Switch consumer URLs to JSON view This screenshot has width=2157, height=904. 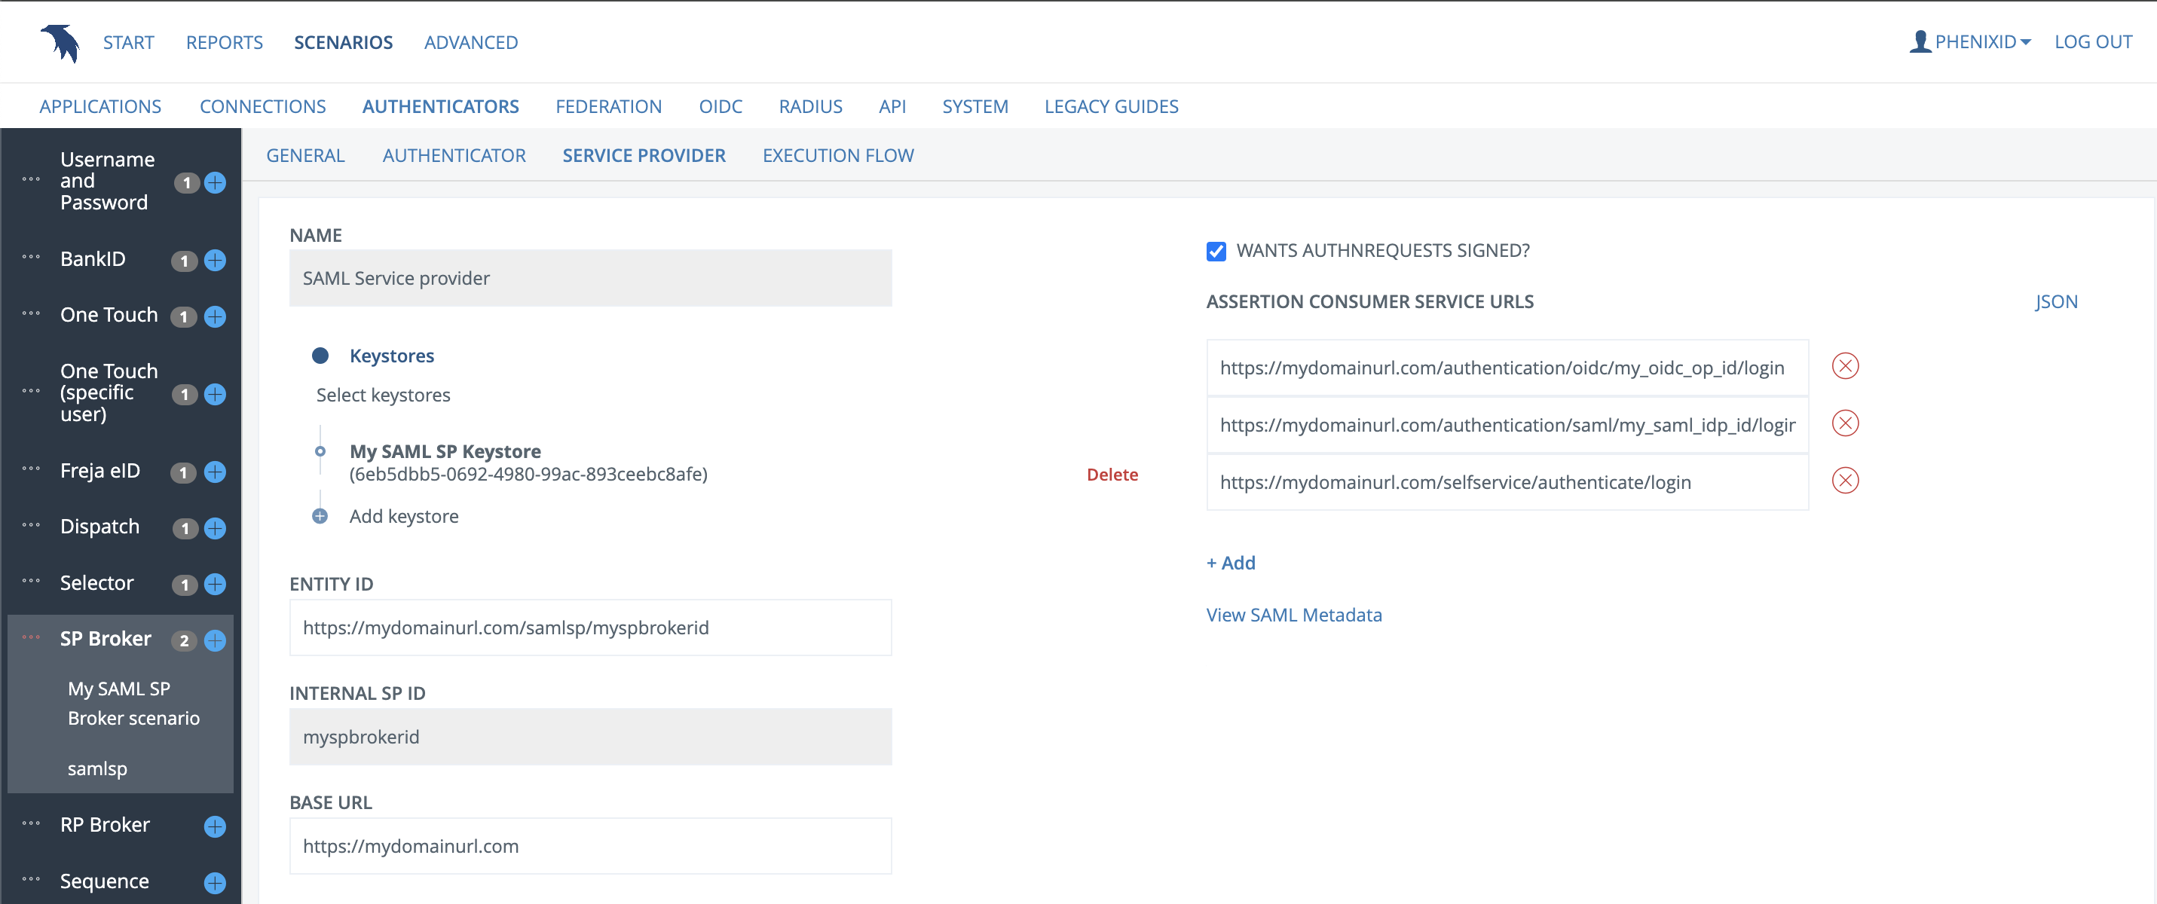click(x=2056, y=301)
